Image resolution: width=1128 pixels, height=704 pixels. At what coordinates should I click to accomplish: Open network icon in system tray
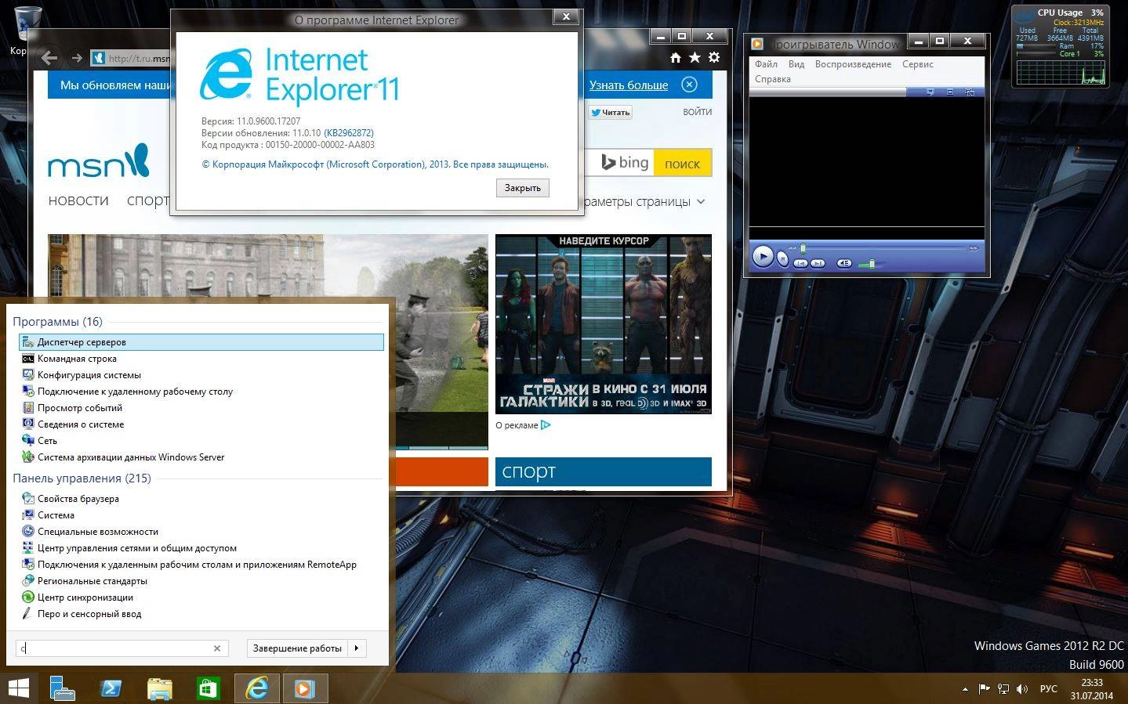[x=1003, y=689]
